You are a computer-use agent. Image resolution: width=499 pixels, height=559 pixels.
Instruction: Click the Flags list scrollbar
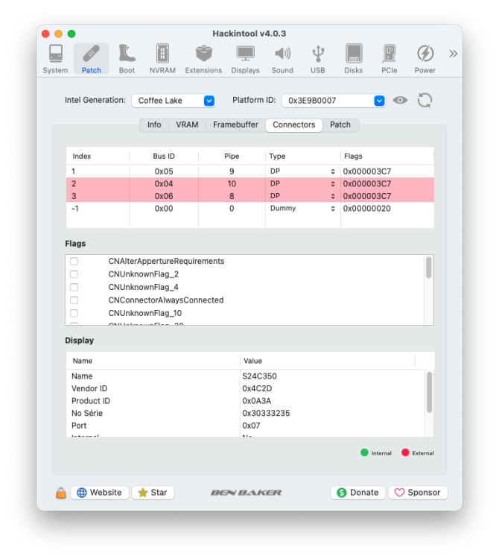429,268
